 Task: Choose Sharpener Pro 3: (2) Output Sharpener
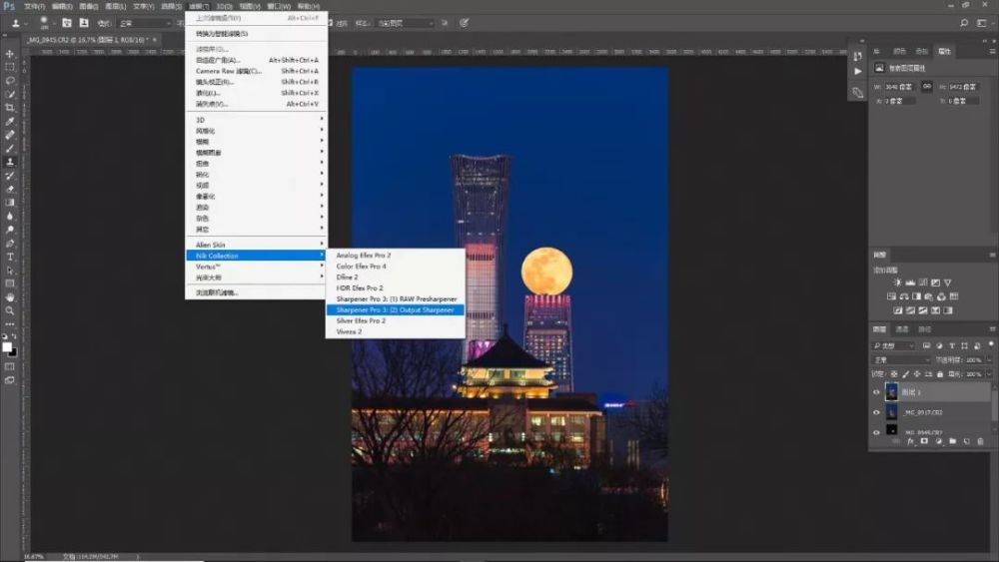pyautogui.click(x=396, y=310)
